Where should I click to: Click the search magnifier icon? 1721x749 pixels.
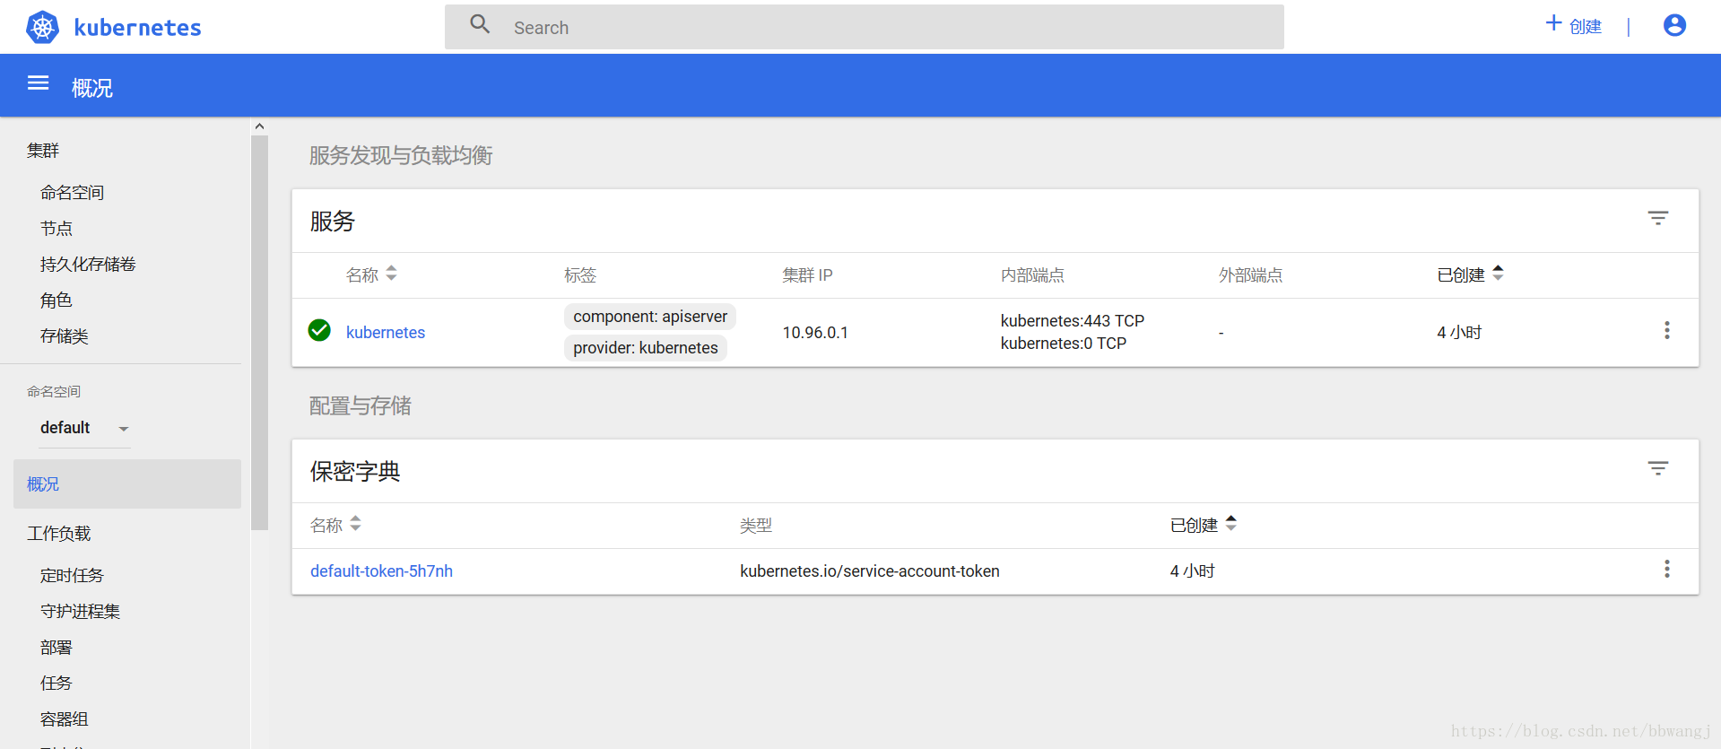pos(481,24)
